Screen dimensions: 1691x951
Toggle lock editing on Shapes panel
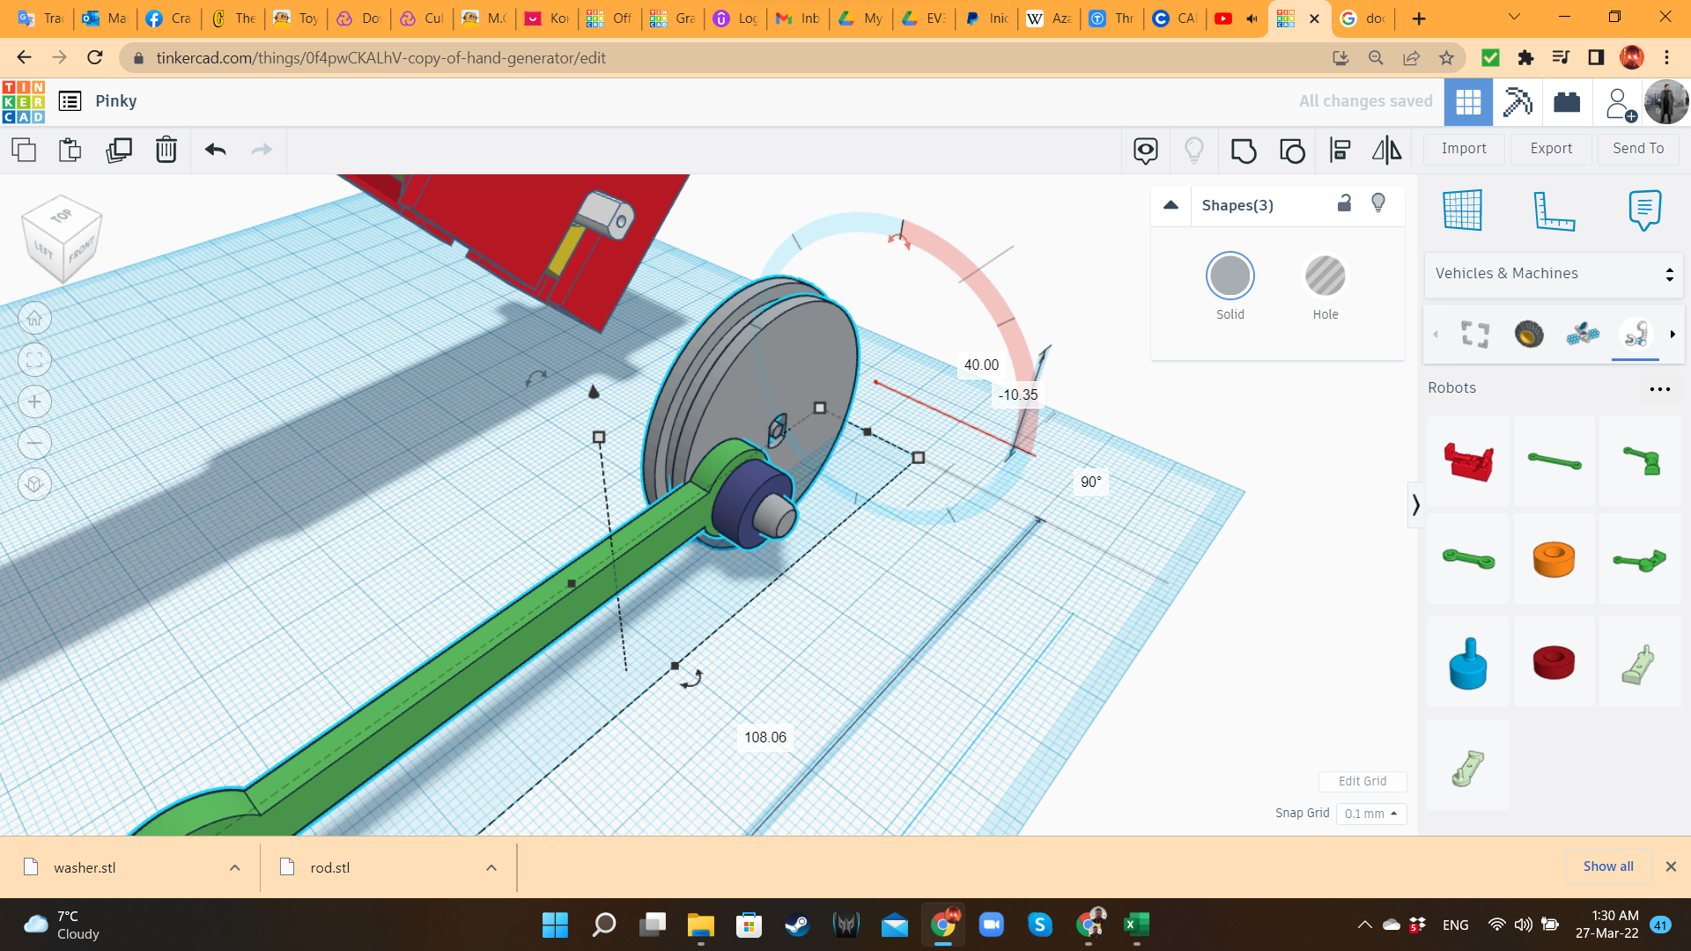tap(1344, 203)
